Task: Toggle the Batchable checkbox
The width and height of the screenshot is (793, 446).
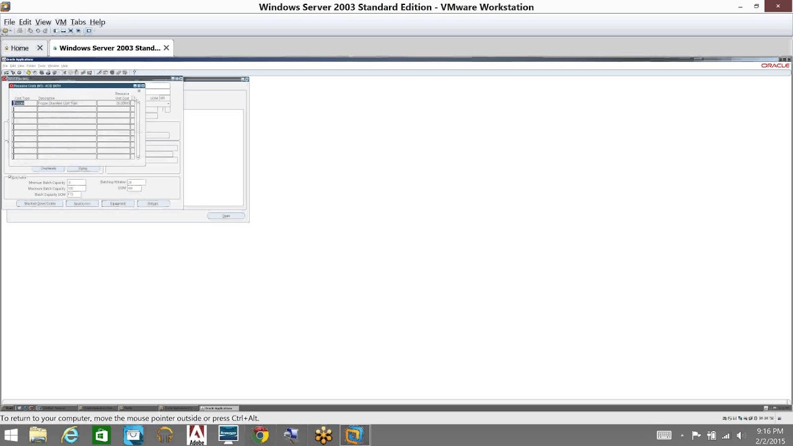Action: tap(10, 177)
